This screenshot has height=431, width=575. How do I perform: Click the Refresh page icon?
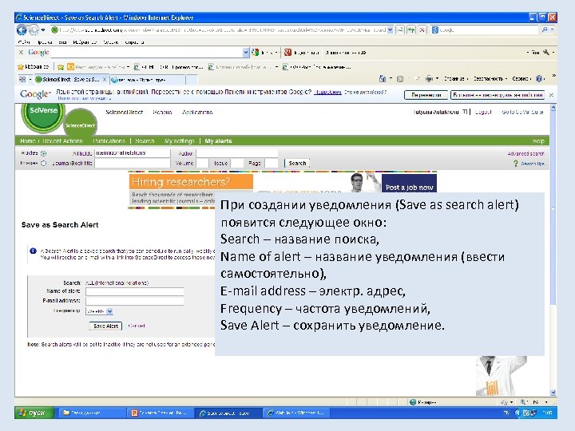click(411, 30)
